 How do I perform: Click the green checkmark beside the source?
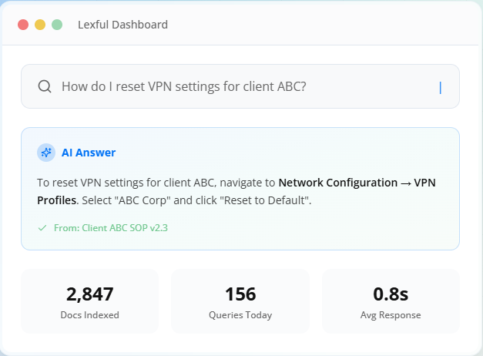[x=42, y=228]
